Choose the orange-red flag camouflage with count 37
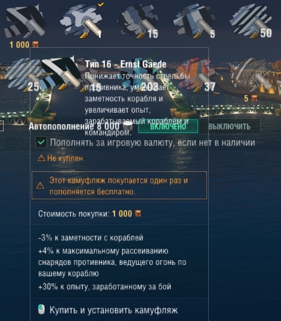The height and width of the screenshot is (321, 281). [x=196, y=75]
